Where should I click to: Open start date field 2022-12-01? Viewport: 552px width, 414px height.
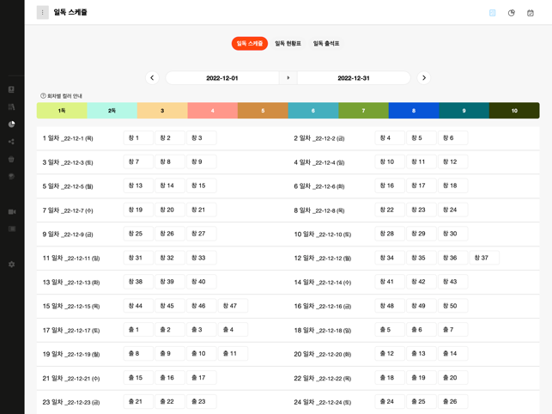(x=222, y=78)
